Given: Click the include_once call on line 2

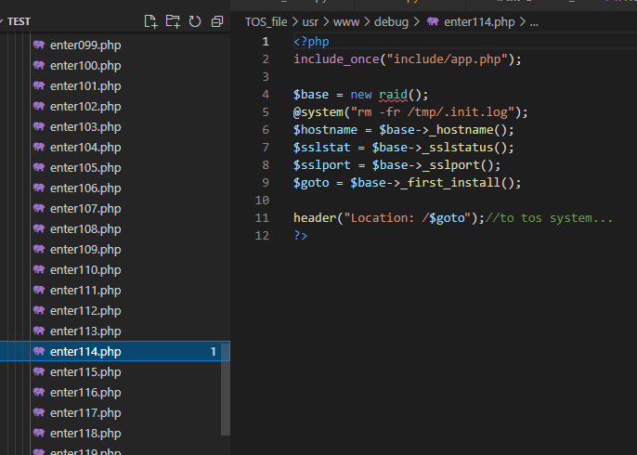Looking at the screenshot, I should click(x=336, y=59).
